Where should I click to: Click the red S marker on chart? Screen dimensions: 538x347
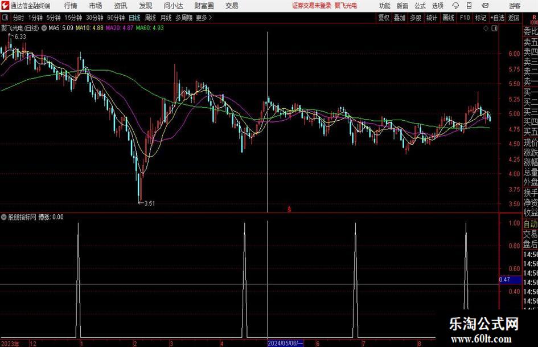289,209
